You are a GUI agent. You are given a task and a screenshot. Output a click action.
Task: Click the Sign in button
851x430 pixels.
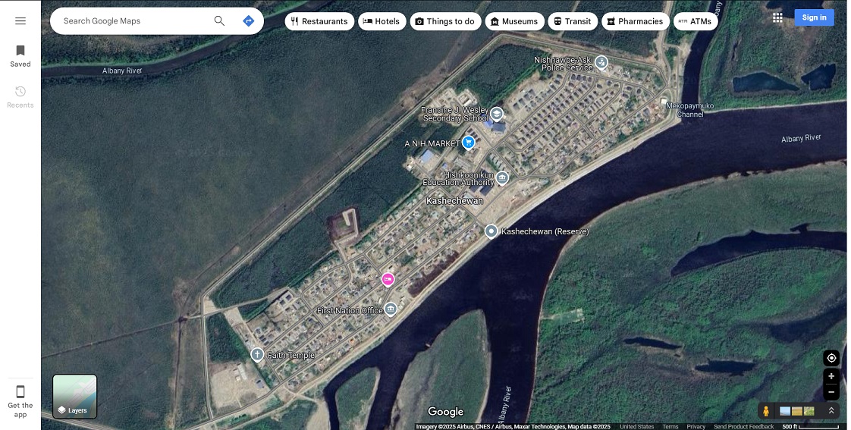tap(814, 17)
